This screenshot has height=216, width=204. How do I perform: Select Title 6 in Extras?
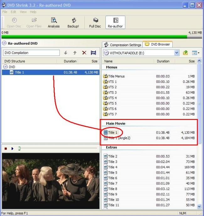pos(110,178)
